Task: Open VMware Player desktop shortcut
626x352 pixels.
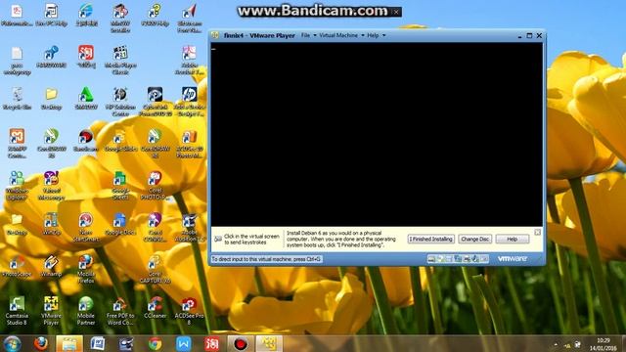Action: (51, 310)
